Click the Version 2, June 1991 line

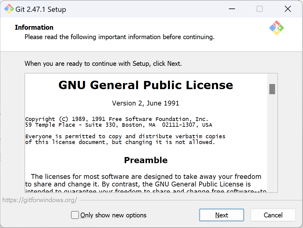click(145, 103)
